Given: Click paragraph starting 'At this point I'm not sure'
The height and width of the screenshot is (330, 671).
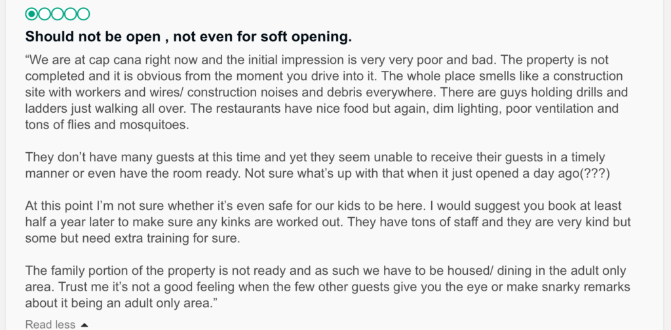Looking at the screenshot, I should pos(328,222).
